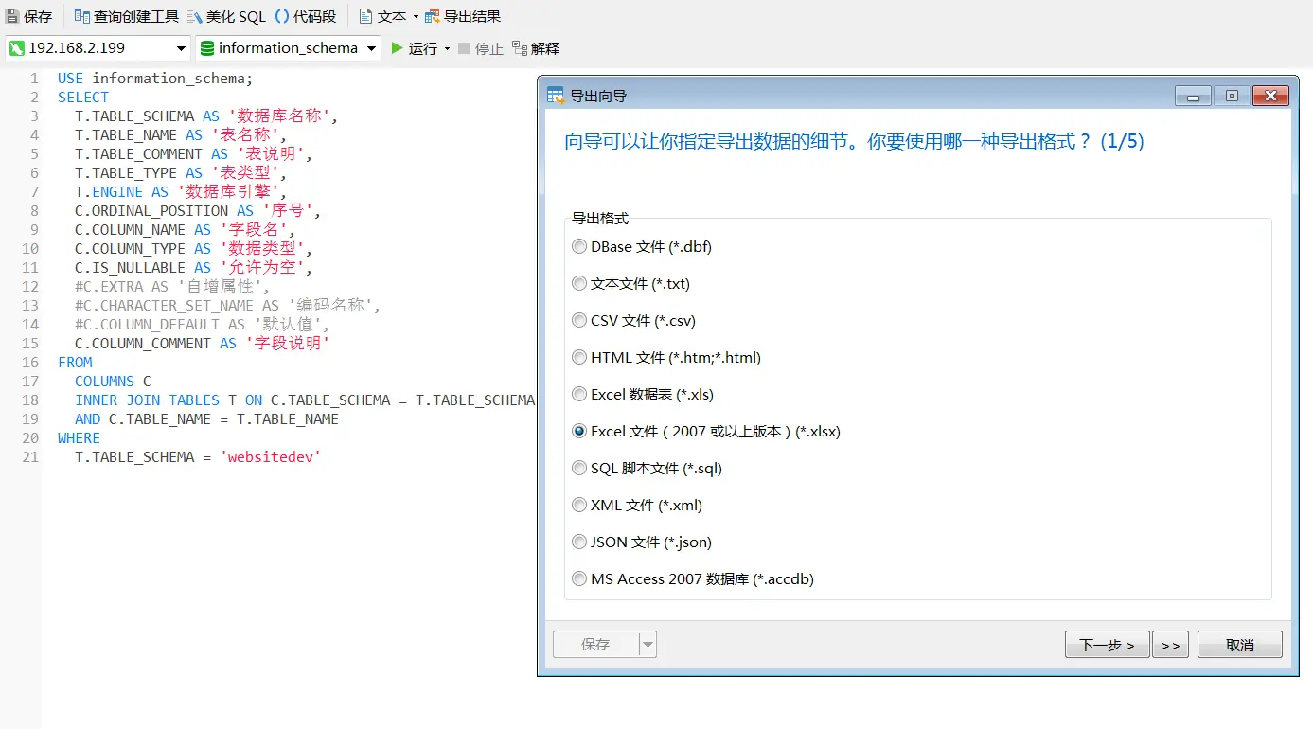Click Beautify SQL (美化 SQL) icon

pyautogui.click(x=195, y=16)
